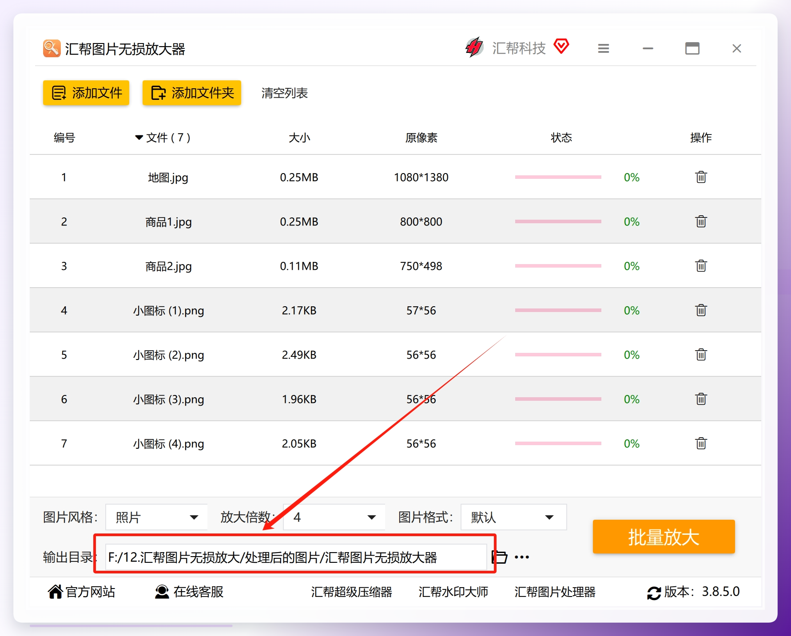Viewport: 791px width, 636px height.
Task: Click the 1.96KB size cell
Action: point(299,399)
